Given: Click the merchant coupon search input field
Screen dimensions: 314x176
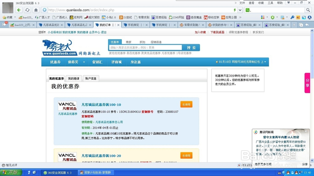Looking at the screenshot, I should pos(146,48).
